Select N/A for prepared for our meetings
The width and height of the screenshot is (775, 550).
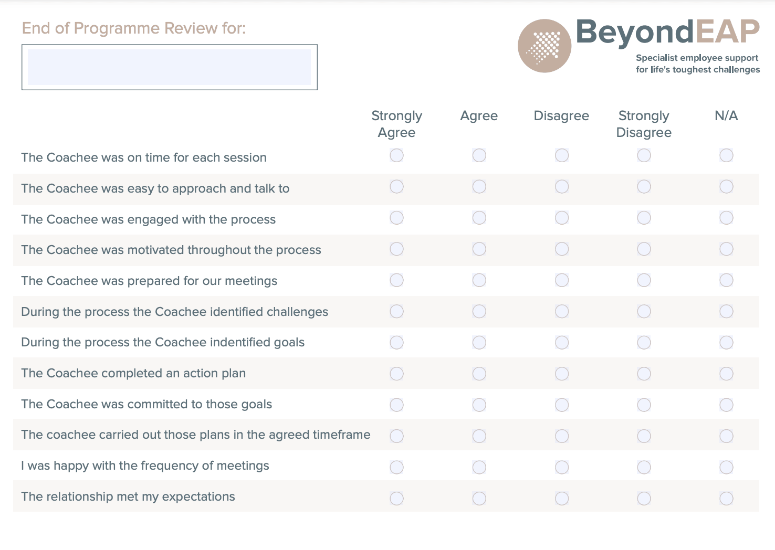click(726, 280)
